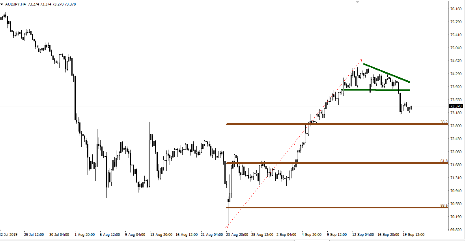Click the arrow beside AUDJPY,H4 title
The width and height of the screenshot is (465, 241).
2,4
